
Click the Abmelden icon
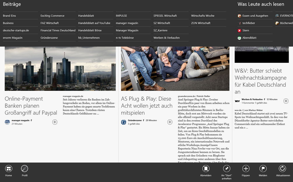(206, 169)
